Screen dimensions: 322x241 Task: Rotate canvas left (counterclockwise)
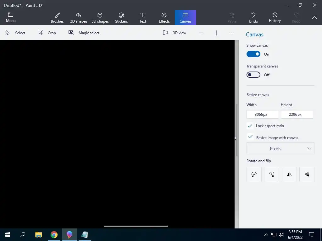click(254, 174)
